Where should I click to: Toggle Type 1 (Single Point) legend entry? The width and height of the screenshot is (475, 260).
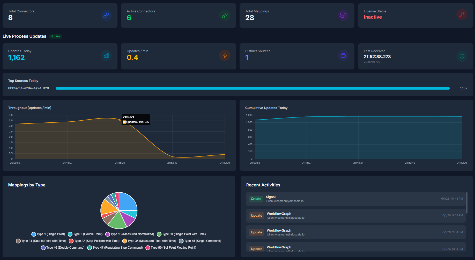pos(48,234)
